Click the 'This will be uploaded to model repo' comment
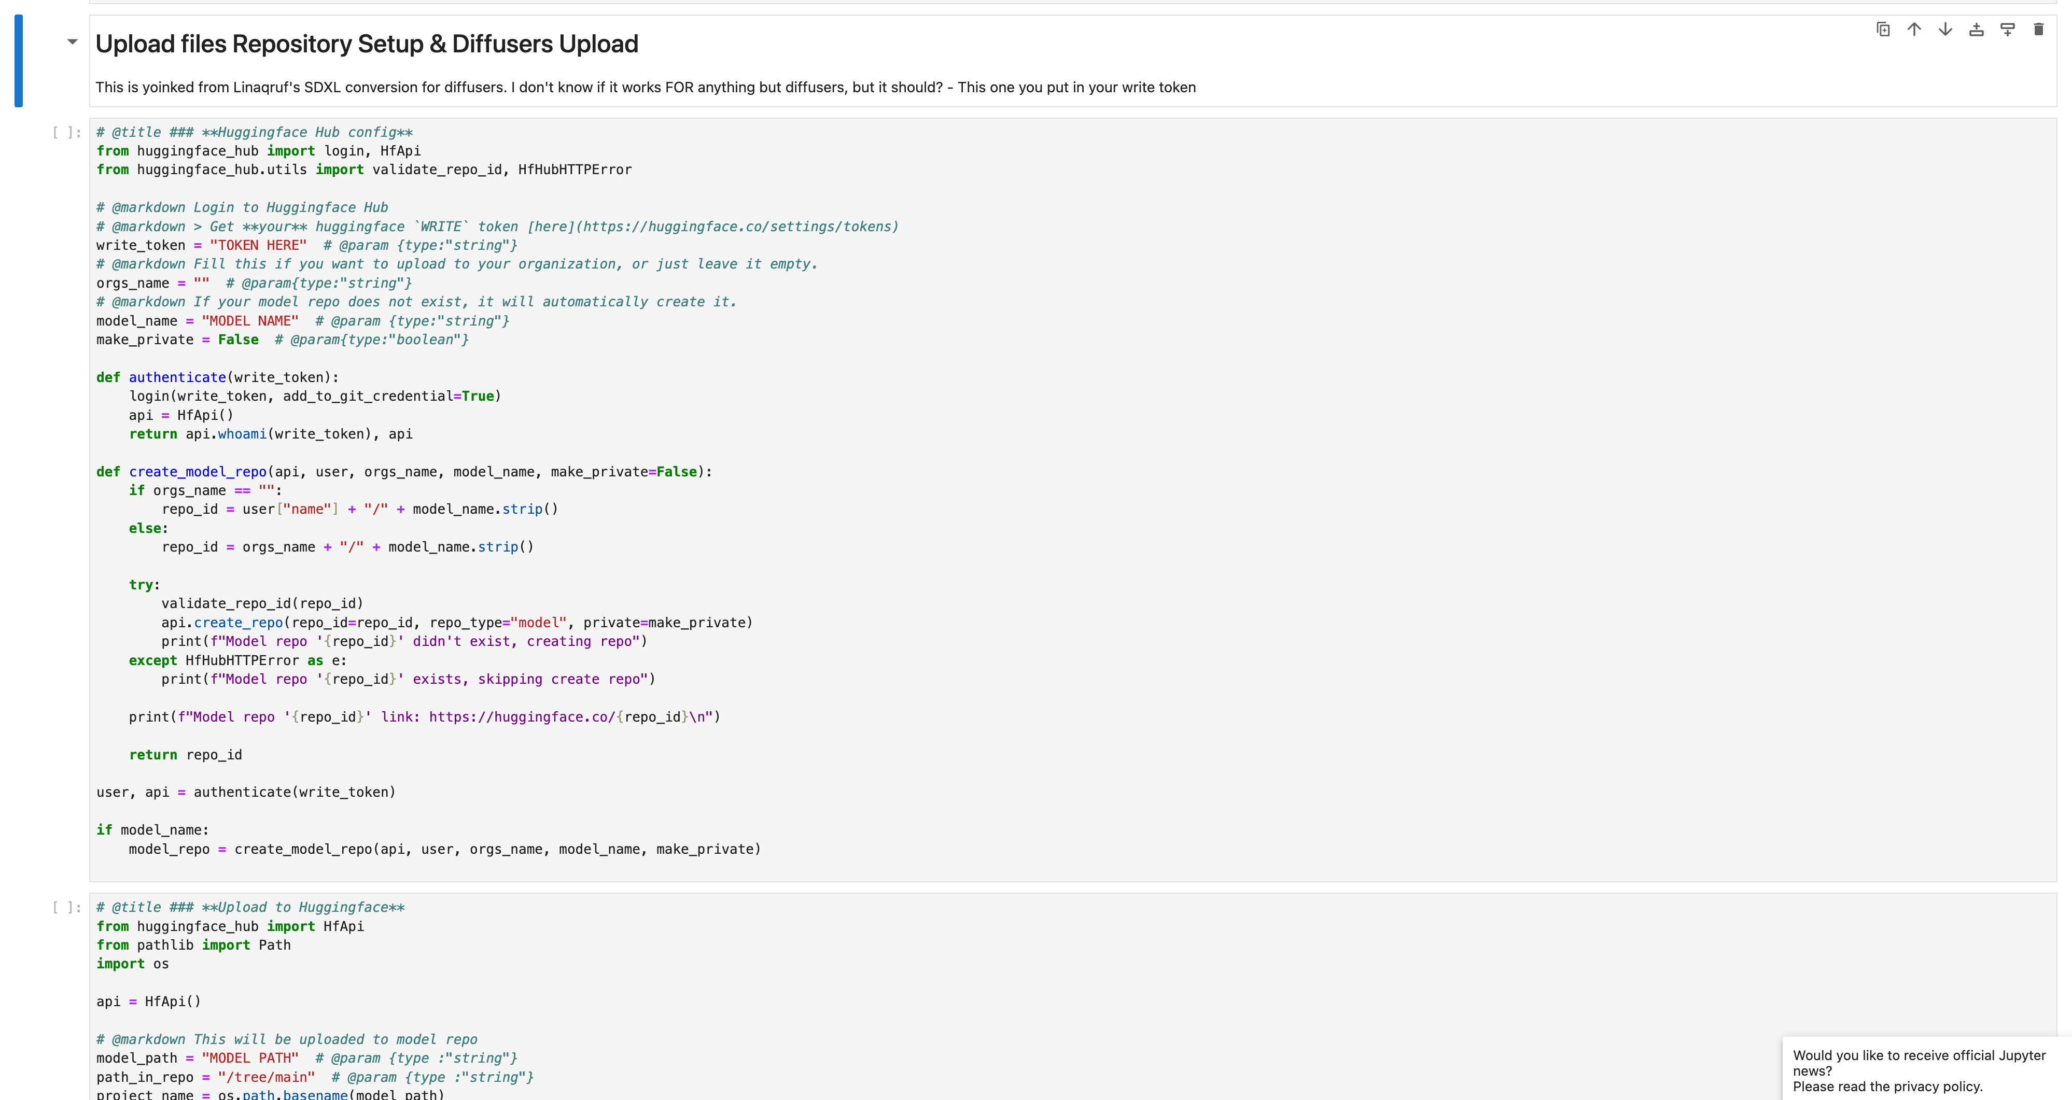The image size is (2072, 1100). tap(287, 1040)
